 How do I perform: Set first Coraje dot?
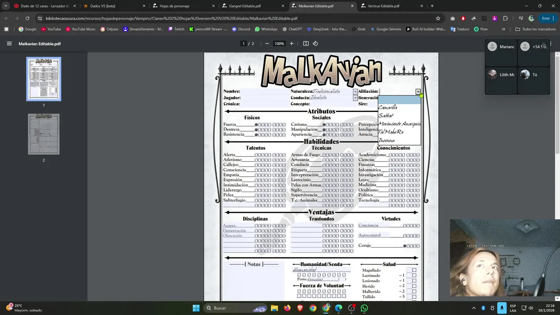tap(405, 246)
